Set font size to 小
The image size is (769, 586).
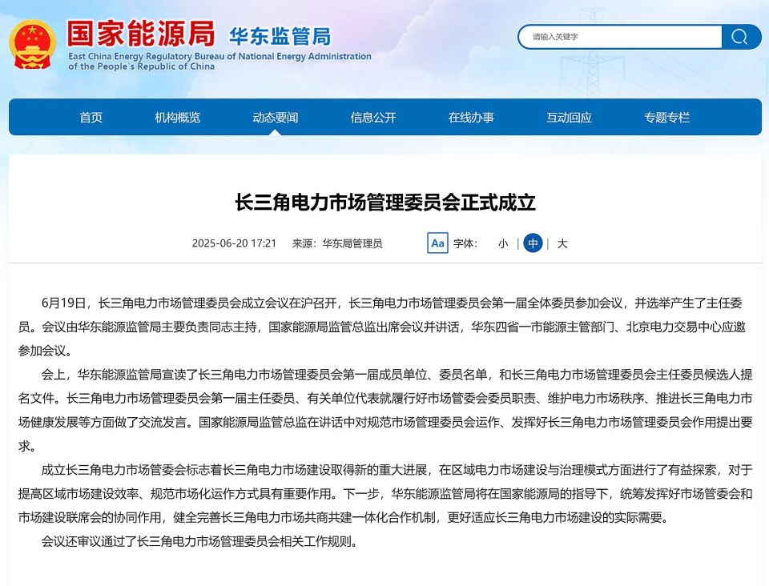(x=503, y=243)
